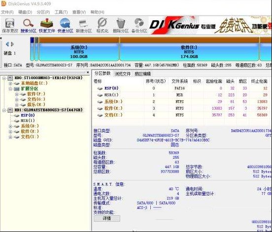This screenshot has width=272, height=232.
Task: Click drive icon of MSR(1) table row
Action: tap(100, 95)
